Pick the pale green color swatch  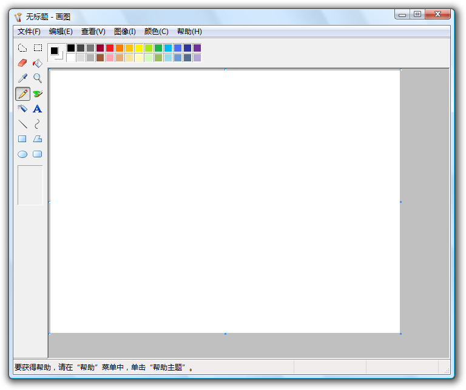click(149, 58)
